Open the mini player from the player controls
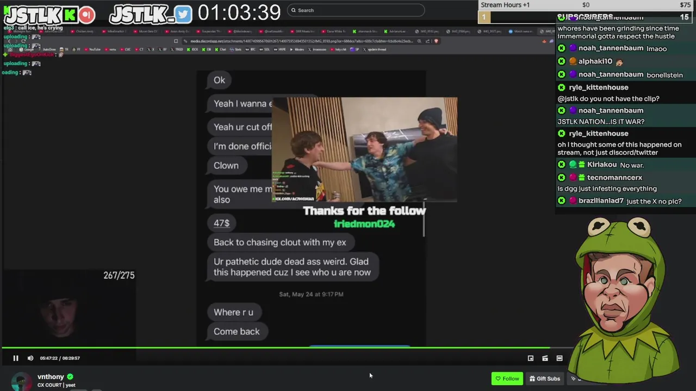696x391 pixels. point(531,358)
